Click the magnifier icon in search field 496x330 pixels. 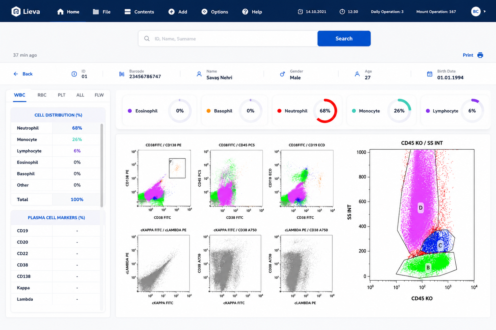[x=147, y=38]
